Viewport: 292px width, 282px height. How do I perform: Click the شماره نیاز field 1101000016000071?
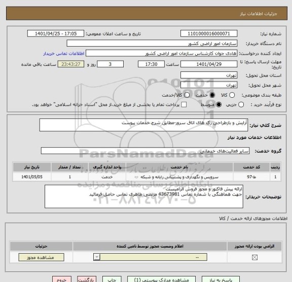209,33
